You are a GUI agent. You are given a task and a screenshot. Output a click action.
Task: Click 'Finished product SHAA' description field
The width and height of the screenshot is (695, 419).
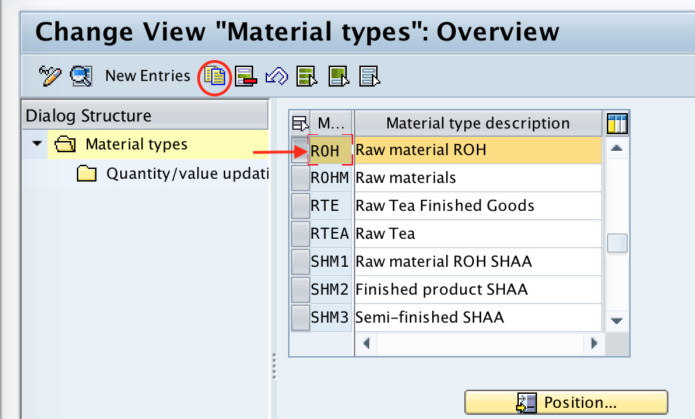coord(478,290)
